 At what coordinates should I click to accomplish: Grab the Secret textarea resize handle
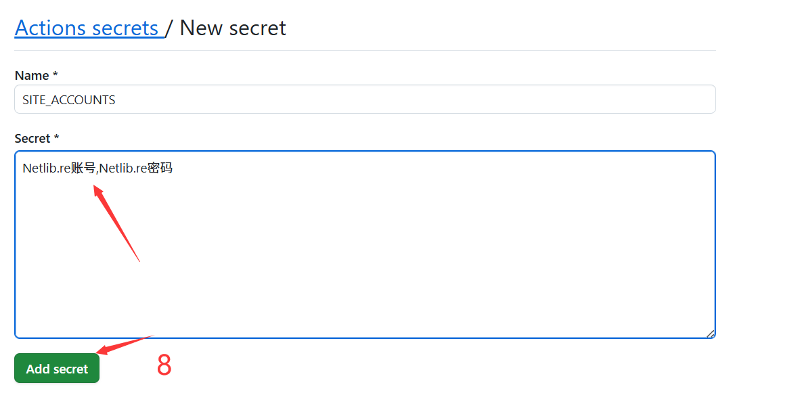(710, 333)
